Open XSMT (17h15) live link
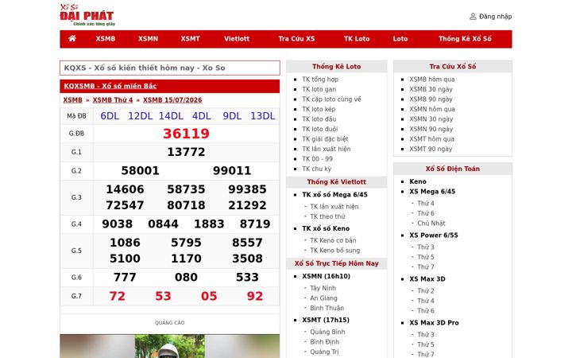This screenshot has height=358, width=572. (326, 320)
